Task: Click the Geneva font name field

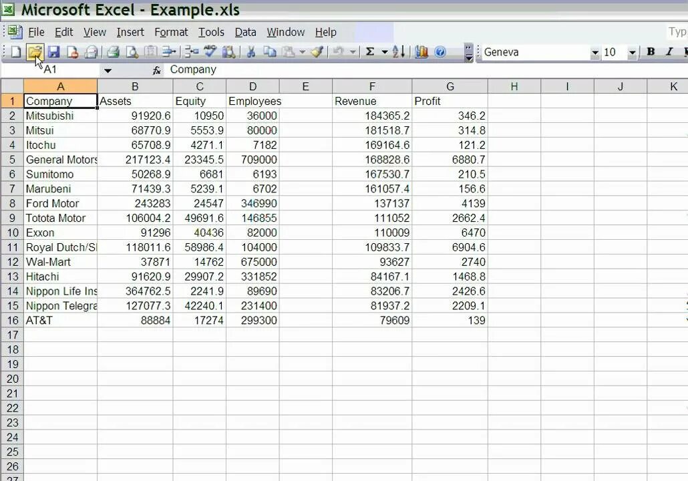Action: pyautogui.click(x=536, y=52)
